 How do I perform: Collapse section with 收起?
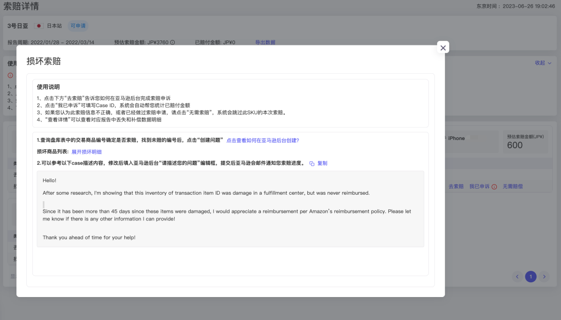(x=543, y=63)
